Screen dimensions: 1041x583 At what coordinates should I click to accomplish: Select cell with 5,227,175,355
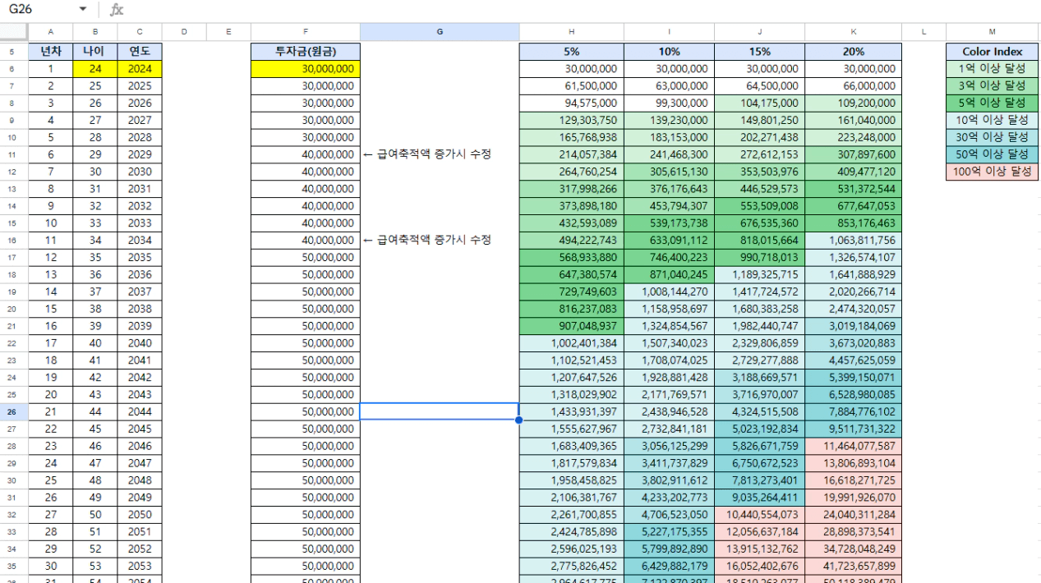[x=670, y=532]
